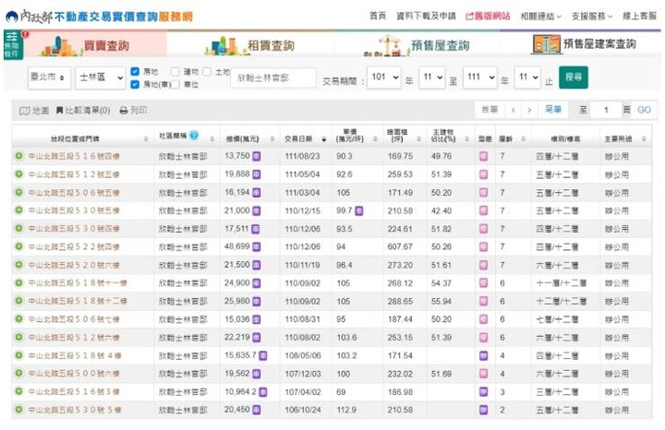Screen dimensions: 665x430
Task: Open price detail icon next to 10,964.2
Action: pyautogui.click(x=263, y=392)
